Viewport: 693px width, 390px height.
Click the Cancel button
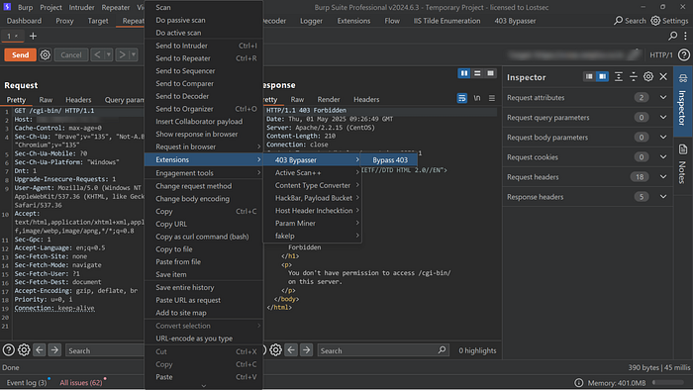point(70,54)
